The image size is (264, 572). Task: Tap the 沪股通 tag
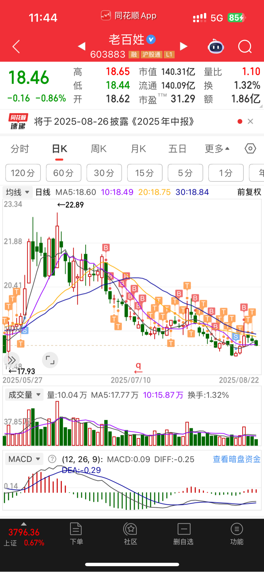[151, 54]
